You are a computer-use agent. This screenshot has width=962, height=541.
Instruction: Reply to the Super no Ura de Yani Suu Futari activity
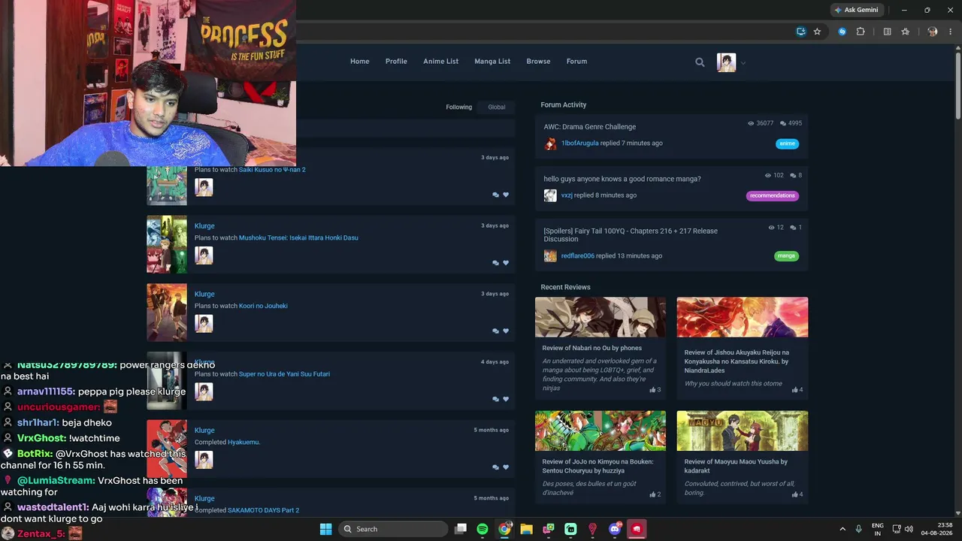coord(495,399)
